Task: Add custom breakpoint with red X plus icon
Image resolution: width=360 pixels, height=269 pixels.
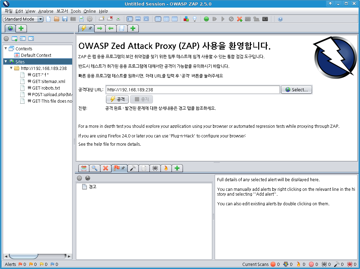Action: pos(240,19)
